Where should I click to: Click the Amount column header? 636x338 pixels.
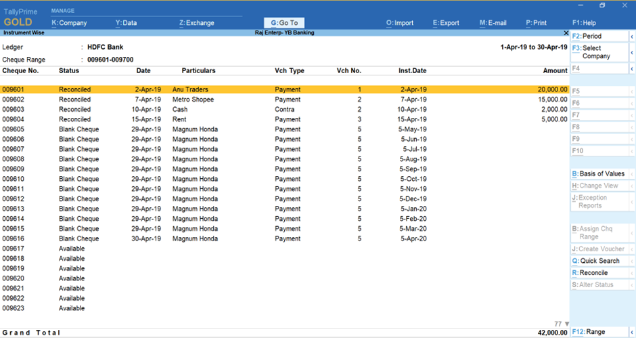pos(555,70)
